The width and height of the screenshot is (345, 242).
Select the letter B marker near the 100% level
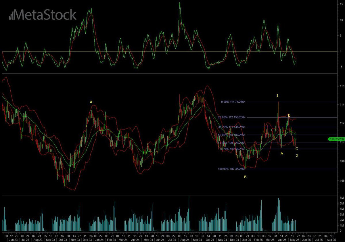click(x=245, y=177)
